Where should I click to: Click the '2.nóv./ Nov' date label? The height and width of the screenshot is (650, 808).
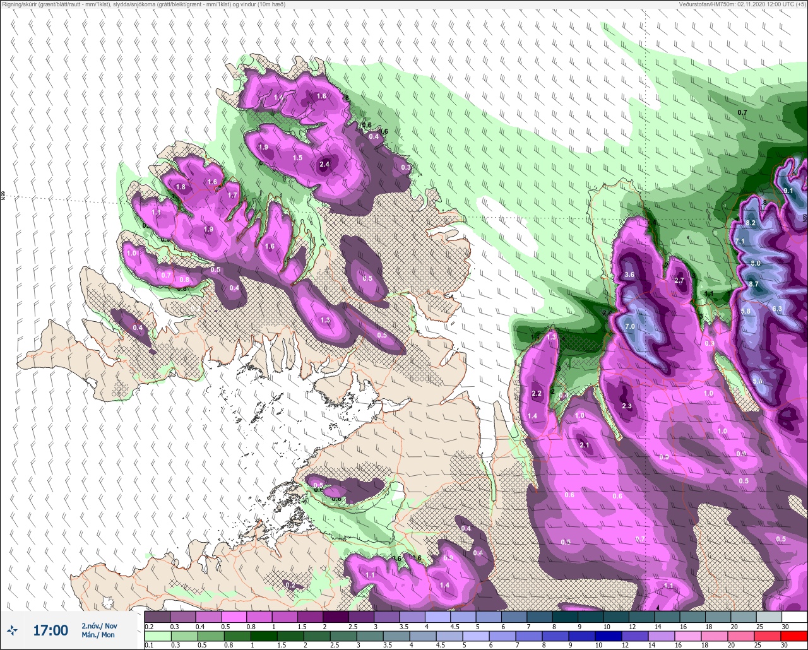(x=98, y=625)
